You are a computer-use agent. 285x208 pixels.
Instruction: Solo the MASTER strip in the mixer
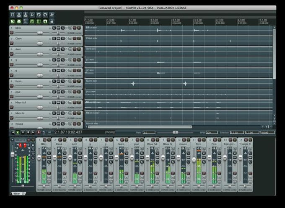coord(33,140)
